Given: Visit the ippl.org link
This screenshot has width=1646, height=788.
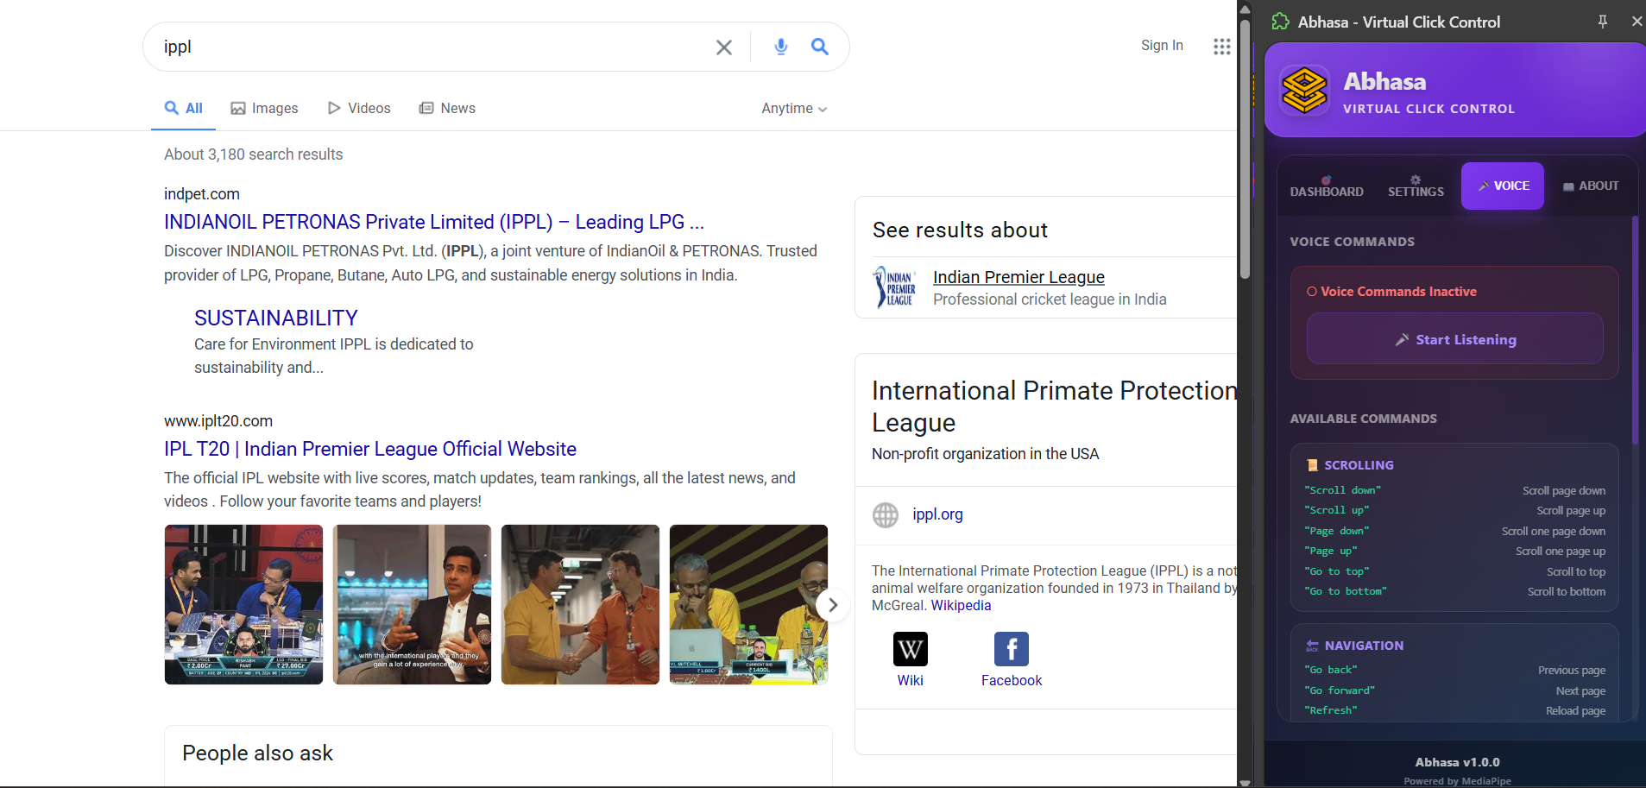Looking at the screenshot, I should point(937,514).
